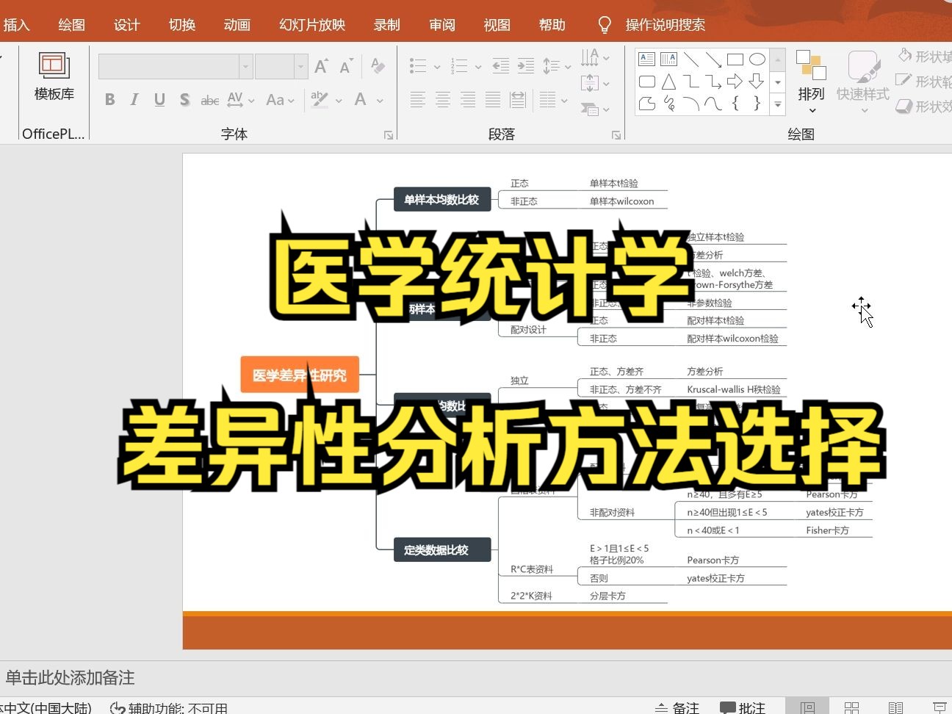Select the Text Box shape
Screen dimensions: 952x714
tap(647, 59)
